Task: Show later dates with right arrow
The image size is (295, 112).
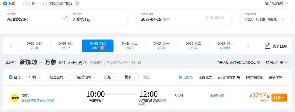Action: [x=248, y=46]
